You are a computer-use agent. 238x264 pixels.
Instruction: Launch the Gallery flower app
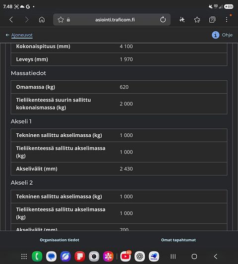(108, 257)
